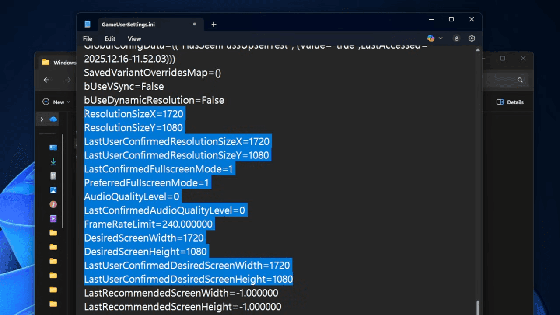Add a new Notepad tab

coord(214,24)
